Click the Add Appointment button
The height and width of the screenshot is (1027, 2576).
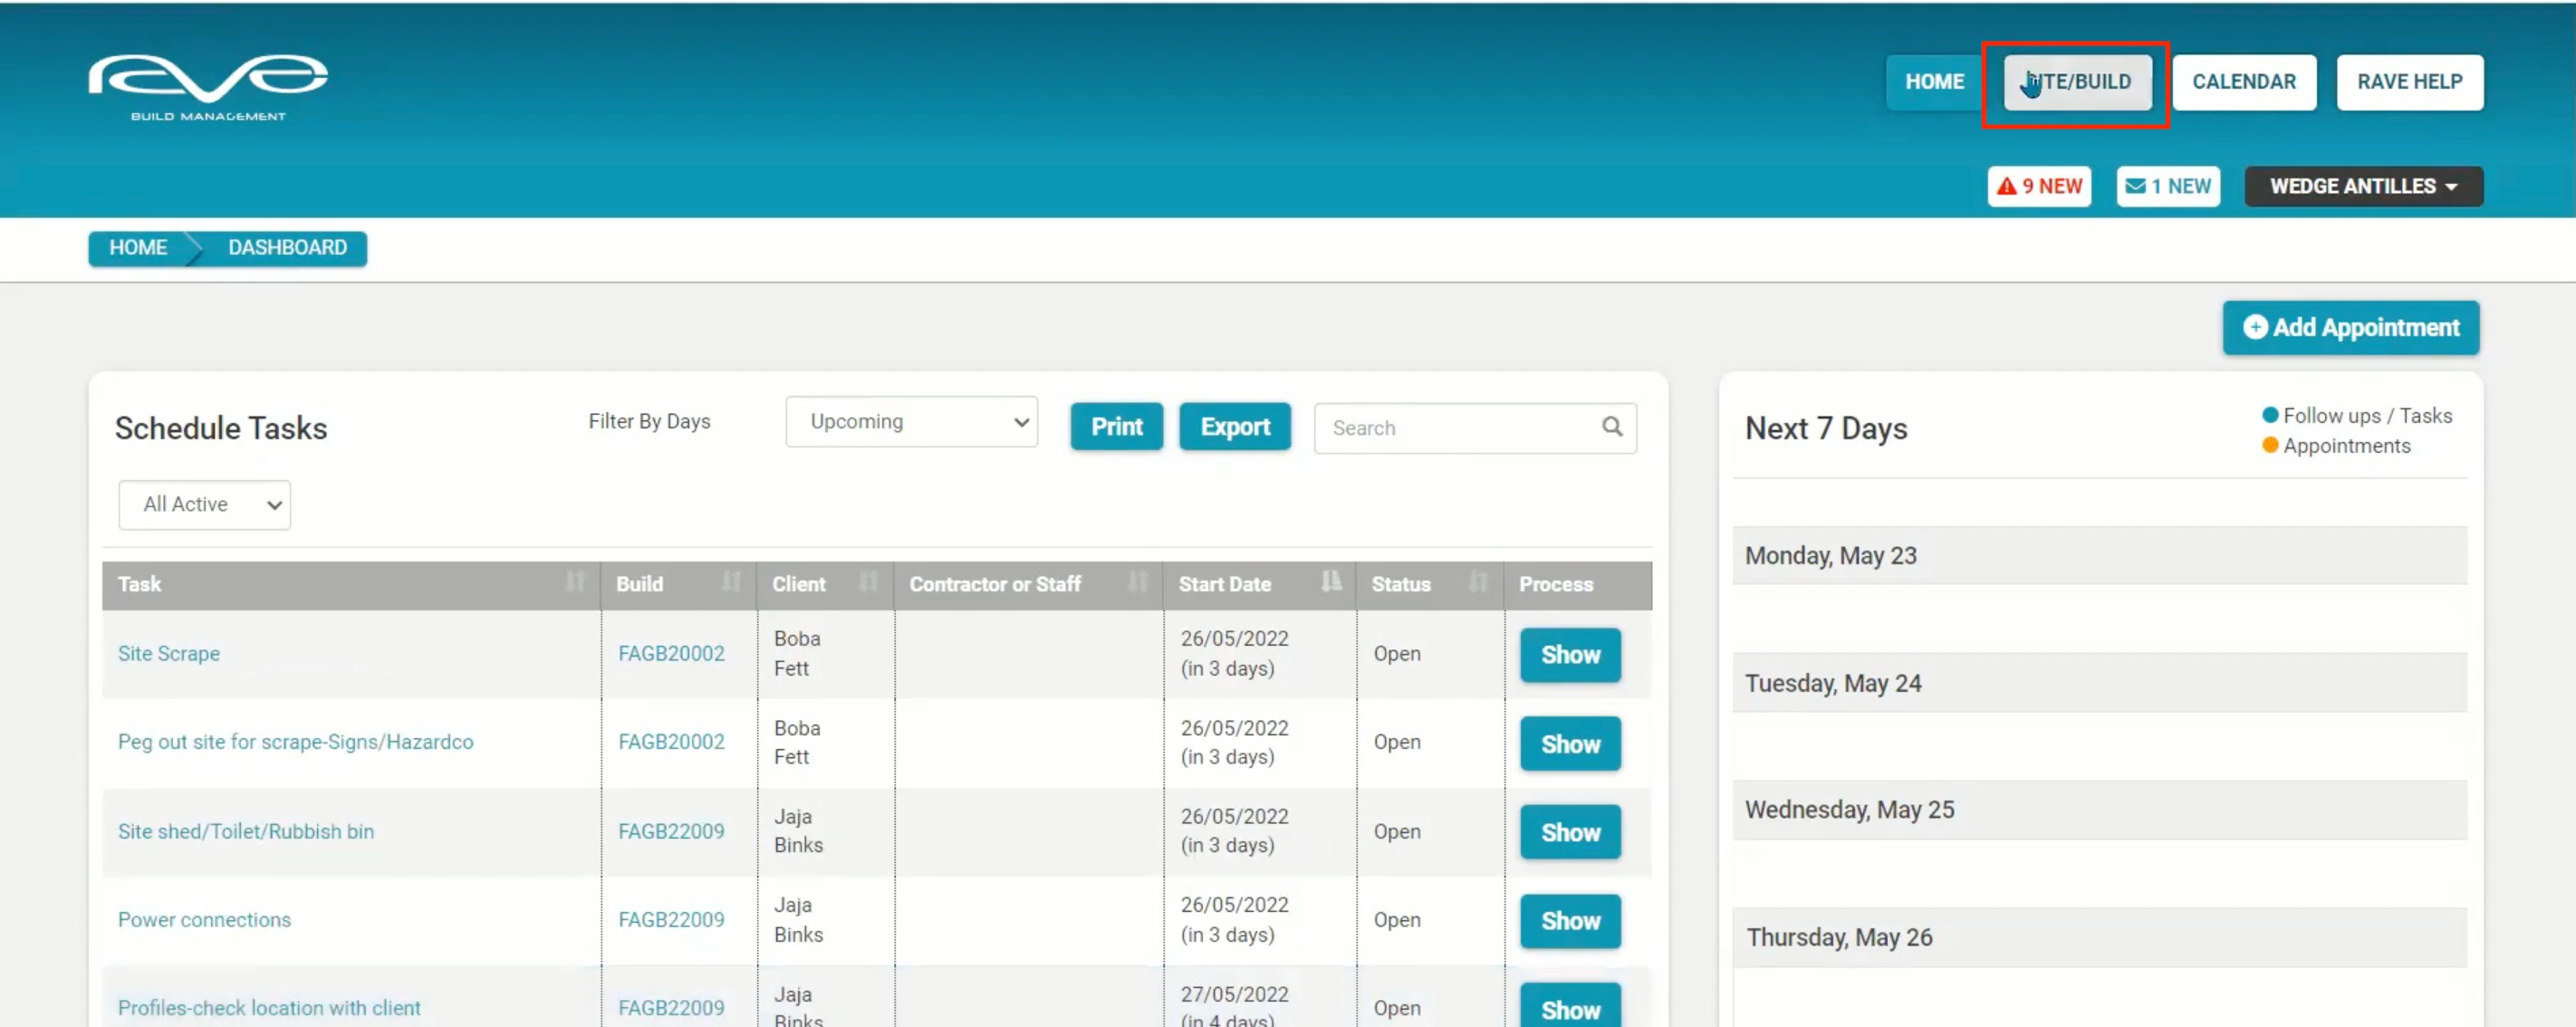(2350, 328)
